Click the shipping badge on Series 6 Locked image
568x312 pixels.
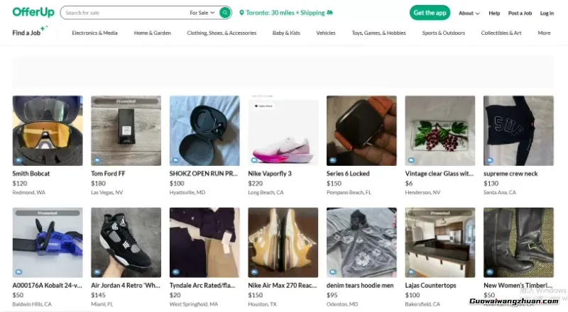(332, 160)
